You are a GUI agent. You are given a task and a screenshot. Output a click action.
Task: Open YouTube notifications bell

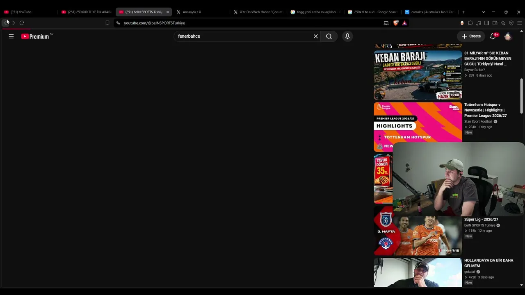point(493,36)
